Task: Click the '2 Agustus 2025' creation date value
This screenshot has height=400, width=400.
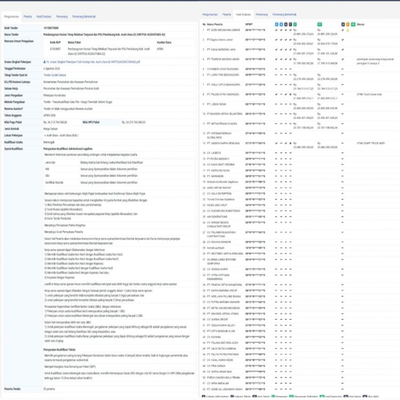Action: tap(52, 69)
